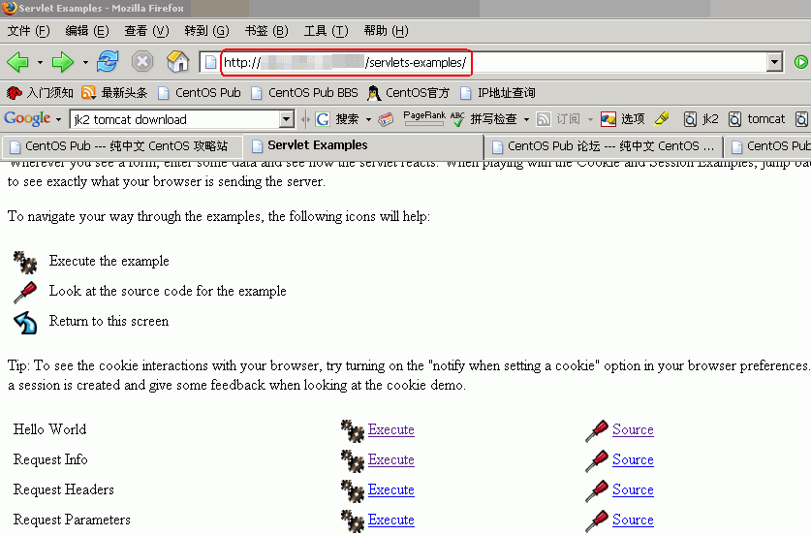811x536 pixels.
Task: Open the CentOS Pub BBS bookmark
Action: [304, 93]
